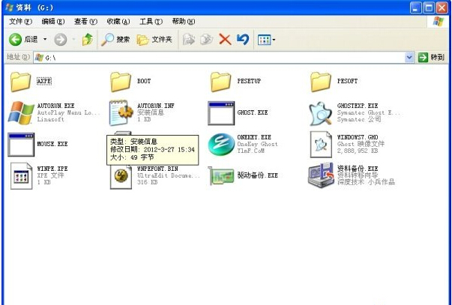Select the 资料备份.EXE icon
This screenshot has width=452, height=305.
point(321,175)
